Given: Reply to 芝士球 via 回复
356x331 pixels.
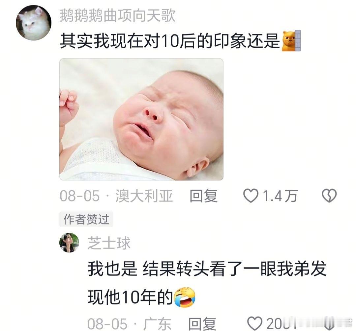Looking at the screenshot, I should [202, 324].
